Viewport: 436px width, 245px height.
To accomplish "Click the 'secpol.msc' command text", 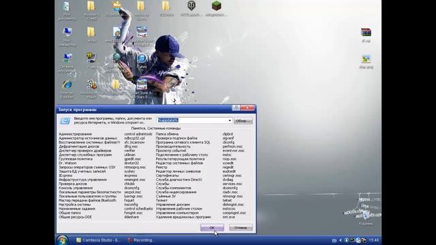I will [x=133, y=192].
